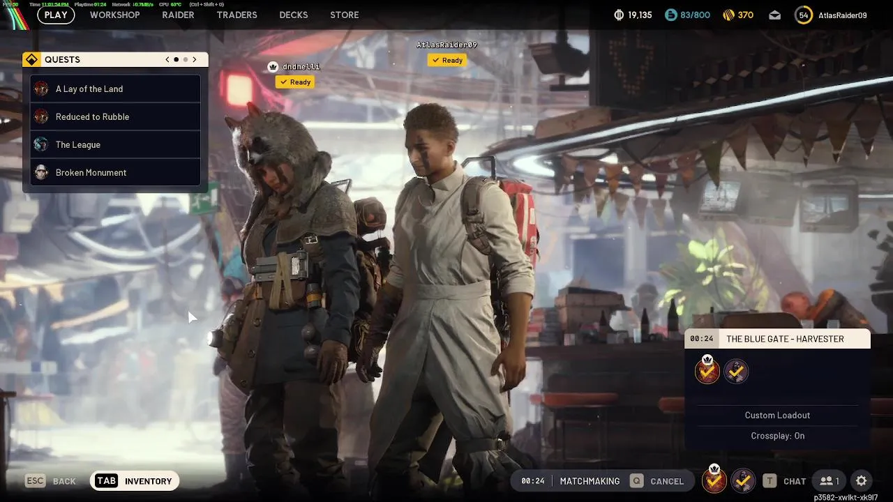
Task: Go to previous quests page arrow
Action: [167, 59]
